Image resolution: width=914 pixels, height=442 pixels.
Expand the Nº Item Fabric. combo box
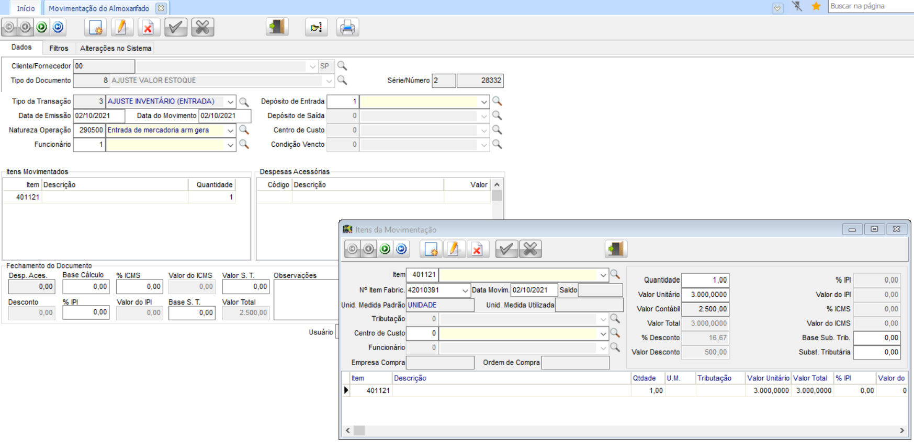pos(465,290)
